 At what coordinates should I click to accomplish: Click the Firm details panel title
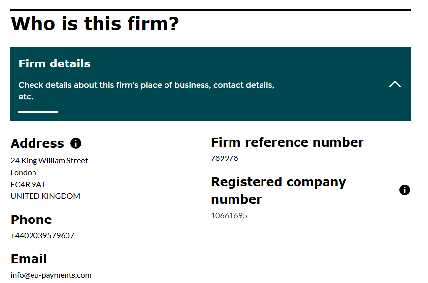[55, 63]
